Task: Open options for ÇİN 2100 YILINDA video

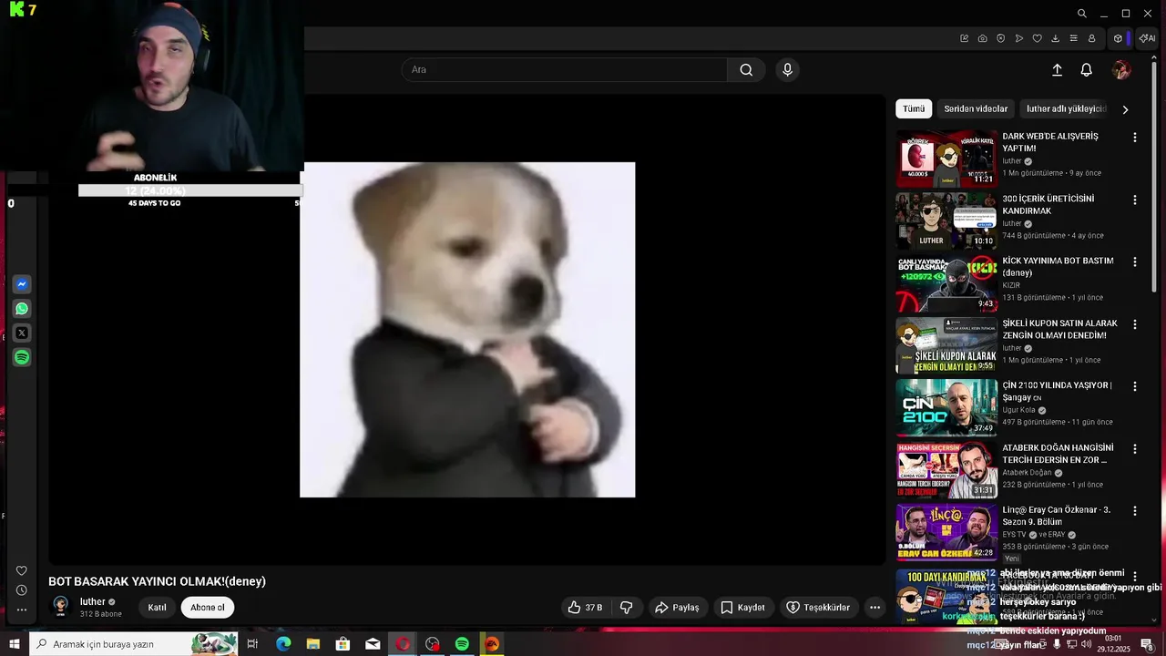Action: [x=1134, y=386]
